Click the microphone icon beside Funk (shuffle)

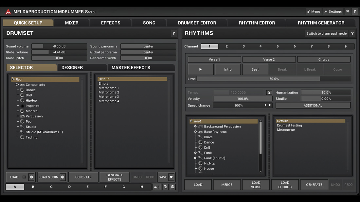200,158
